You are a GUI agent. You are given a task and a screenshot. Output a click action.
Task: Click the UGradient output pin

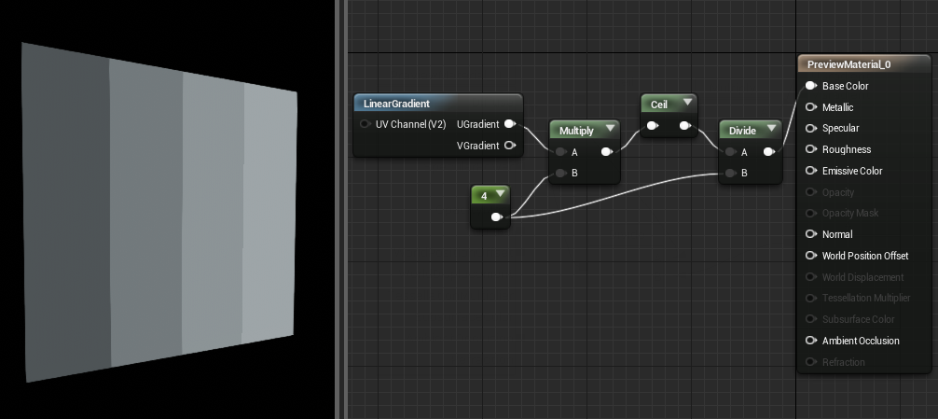(510, 124)
